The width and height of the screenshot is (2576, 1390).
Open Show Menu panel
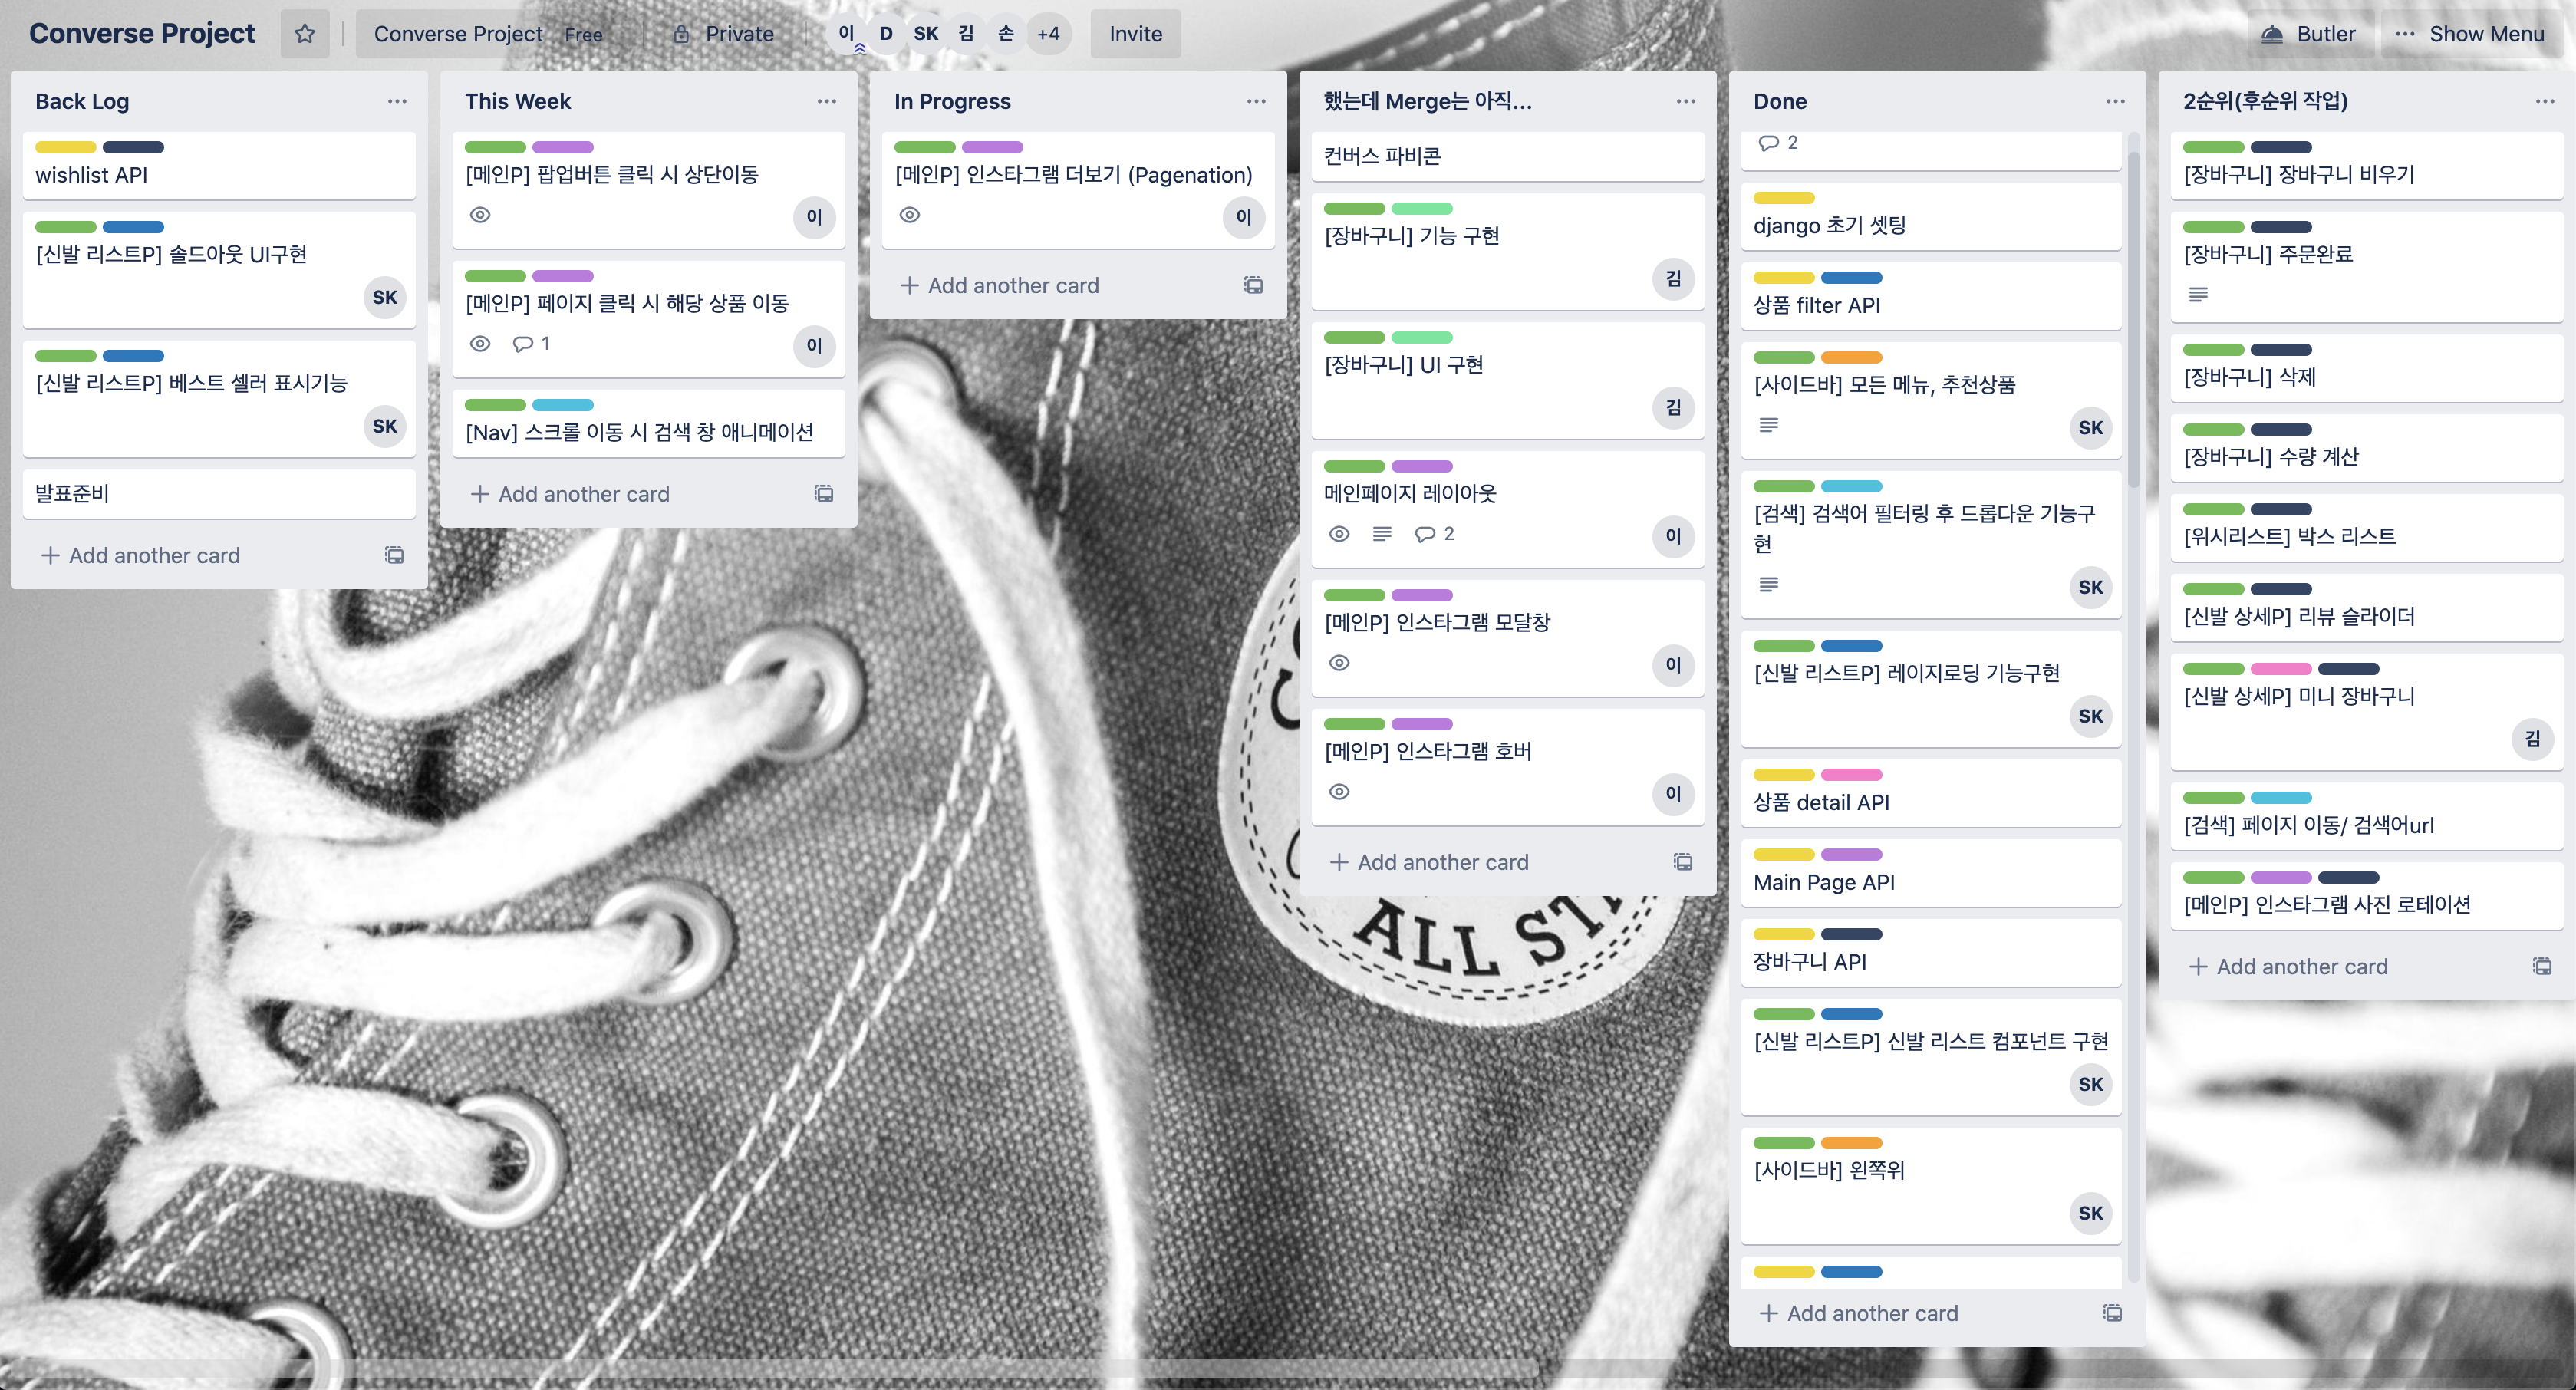tap(2469, 34)
